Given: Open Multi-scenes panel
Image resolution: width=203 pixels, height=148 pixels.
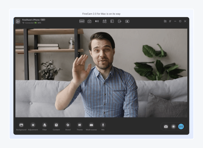Looking at the screenshot, I should [91, 126].
